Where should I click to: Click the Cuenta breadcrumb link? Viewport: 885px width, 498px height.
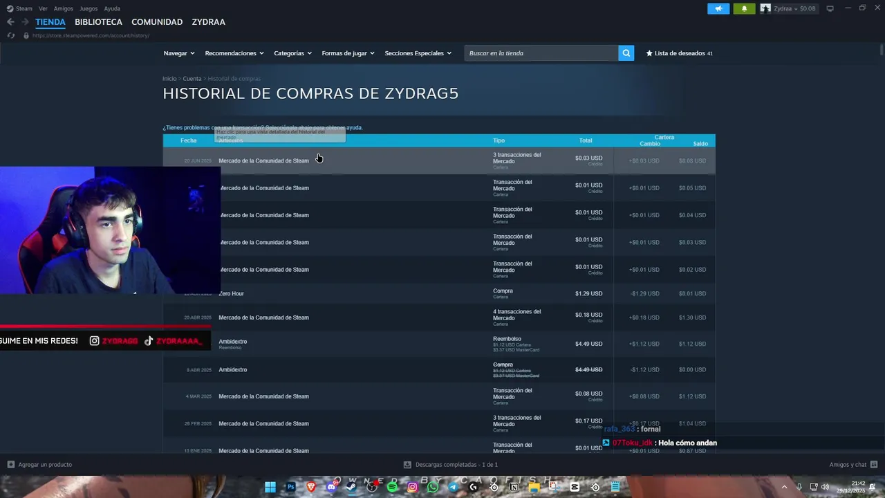click(192, 79)
